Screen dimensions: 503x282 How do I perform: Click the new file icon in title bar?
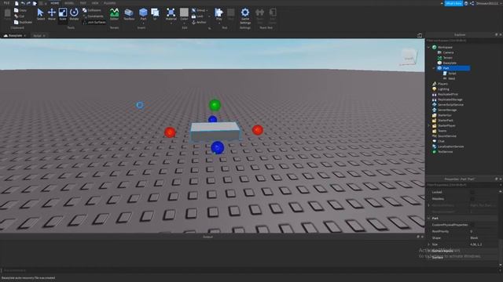point(17,3)
